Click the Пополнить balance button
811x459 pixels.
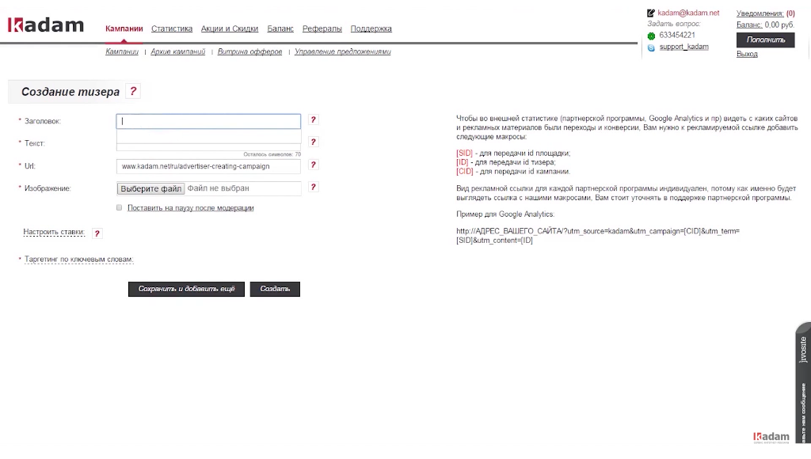pyautogui.click(x=766, y=40)
